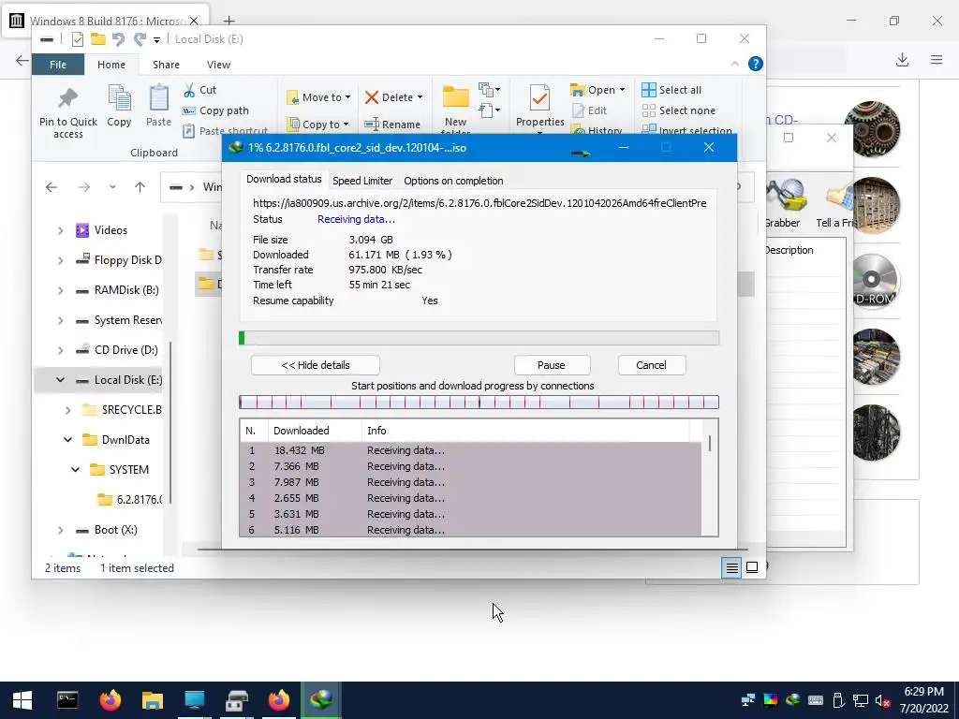
Task: Pause the download
Action: tap(551, 365)
